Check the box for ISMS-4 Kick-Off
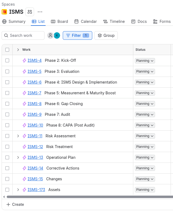The height and width of the screenshot is (212, 173). (7, 60)
